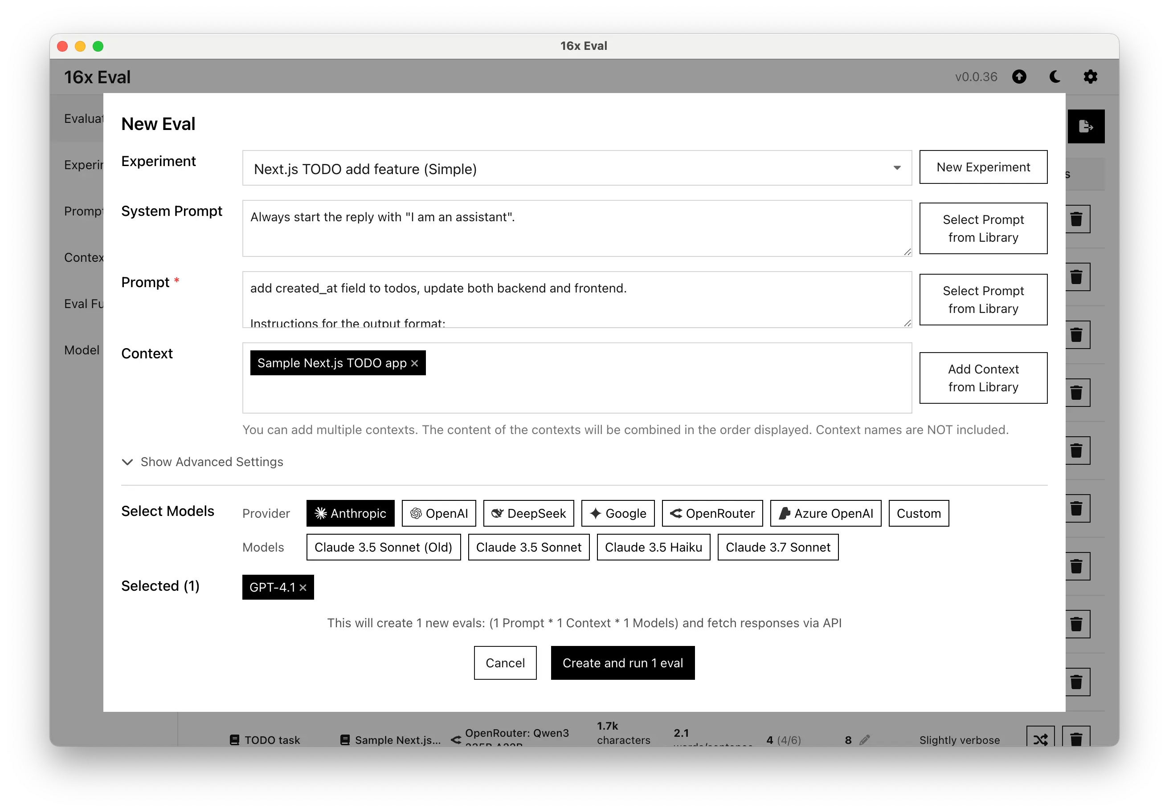Open the Experiment dropdown
Screen dimensions: 1169x812
pos(577,168)
